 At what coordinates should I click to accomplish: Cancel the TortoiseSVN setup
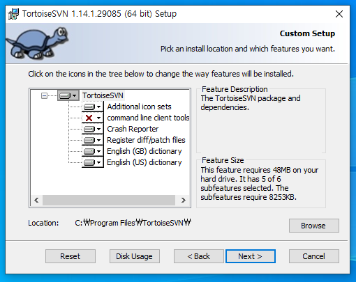(x=314, y=256)
